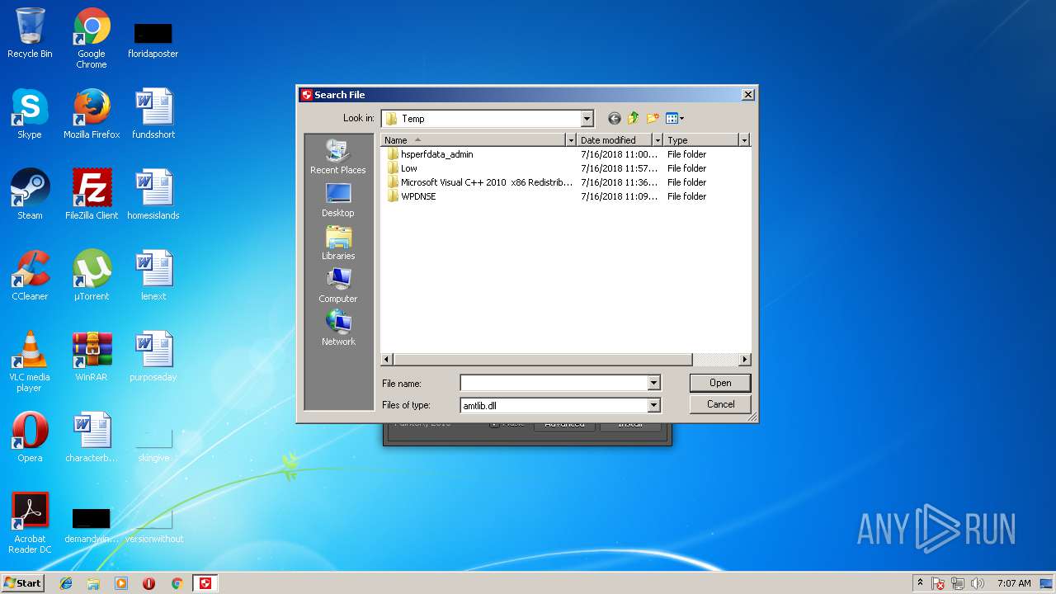Viewport: 1056px width, 594px height.
Task: Click scroll left arrow in file list
Action: pyautogui.click(x=387, y=360)
